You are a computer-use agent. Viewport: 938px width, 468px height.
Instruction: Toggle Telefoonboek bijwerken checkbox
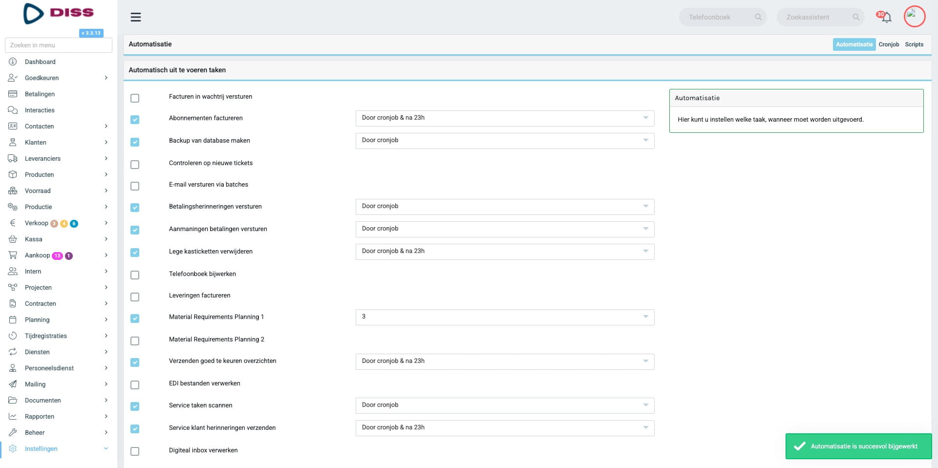[x=135, y=275]
